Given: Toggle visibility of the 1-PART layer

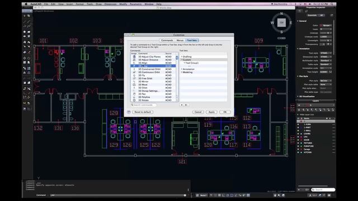Looking at the screenshot, I should [298, 128].
